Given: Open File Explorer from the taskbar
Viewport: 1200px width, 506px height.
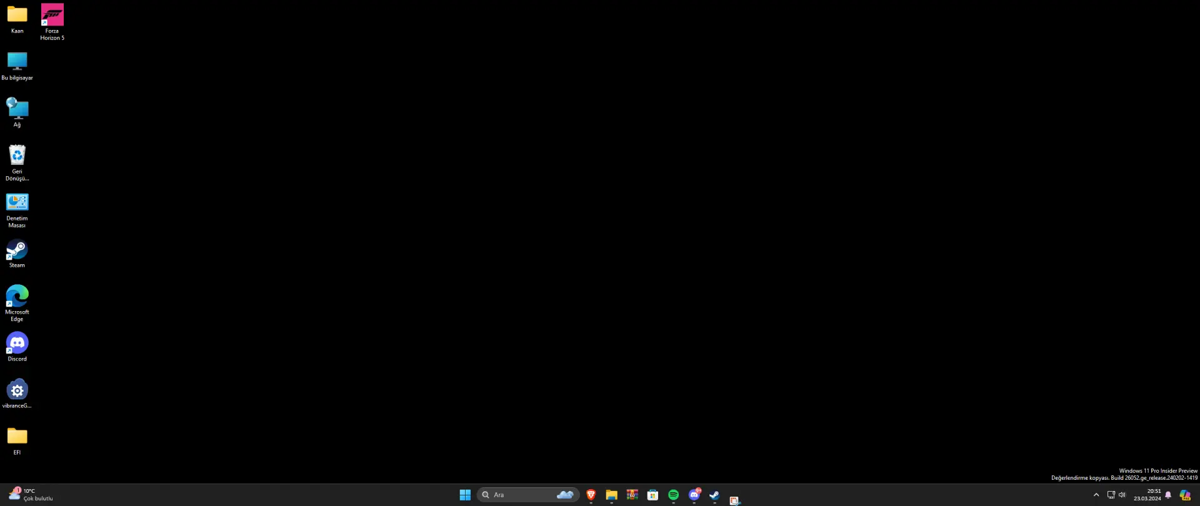Looking at the screenshot, I should point(612,495).
